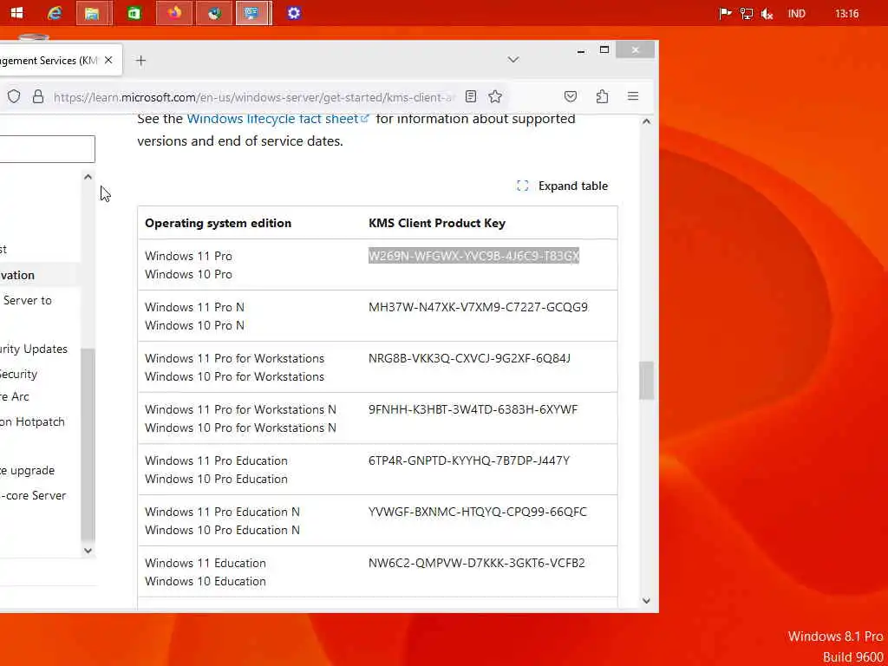Click the tracking protection shield icon
The height and width of the screenshot is (666, 888).
(14, 97)
